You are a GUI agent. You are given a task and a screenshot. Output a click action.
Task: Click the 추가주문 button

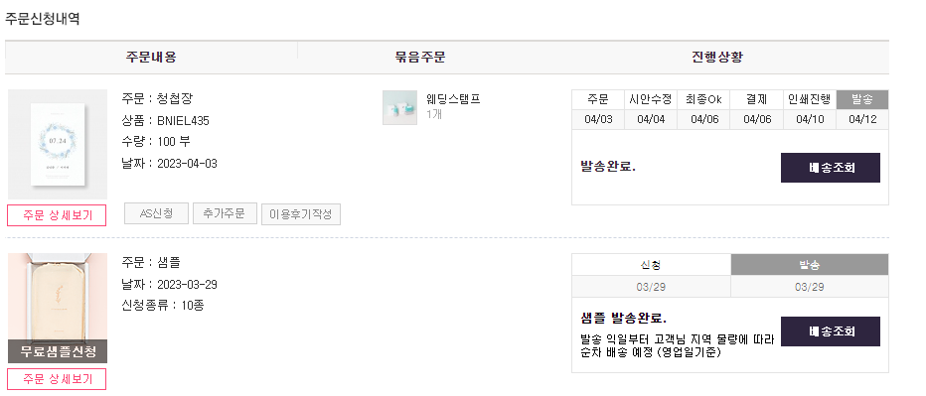[224, 213]
